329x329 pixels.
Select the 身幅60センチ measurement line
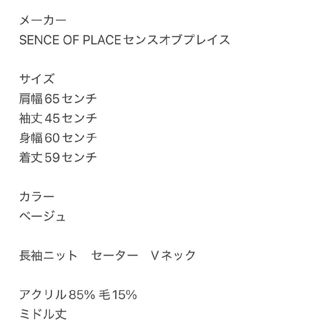click(x=58, y=138)
